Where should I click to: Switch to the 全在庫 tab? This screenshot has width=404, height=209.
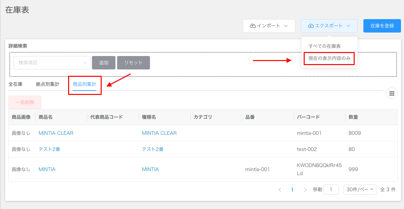click(x=15, y=84)
